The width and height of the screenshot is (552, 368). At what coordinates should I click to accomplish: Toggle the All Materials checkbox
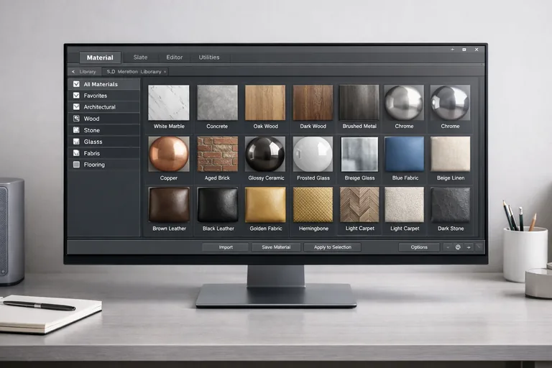point(77,84)
